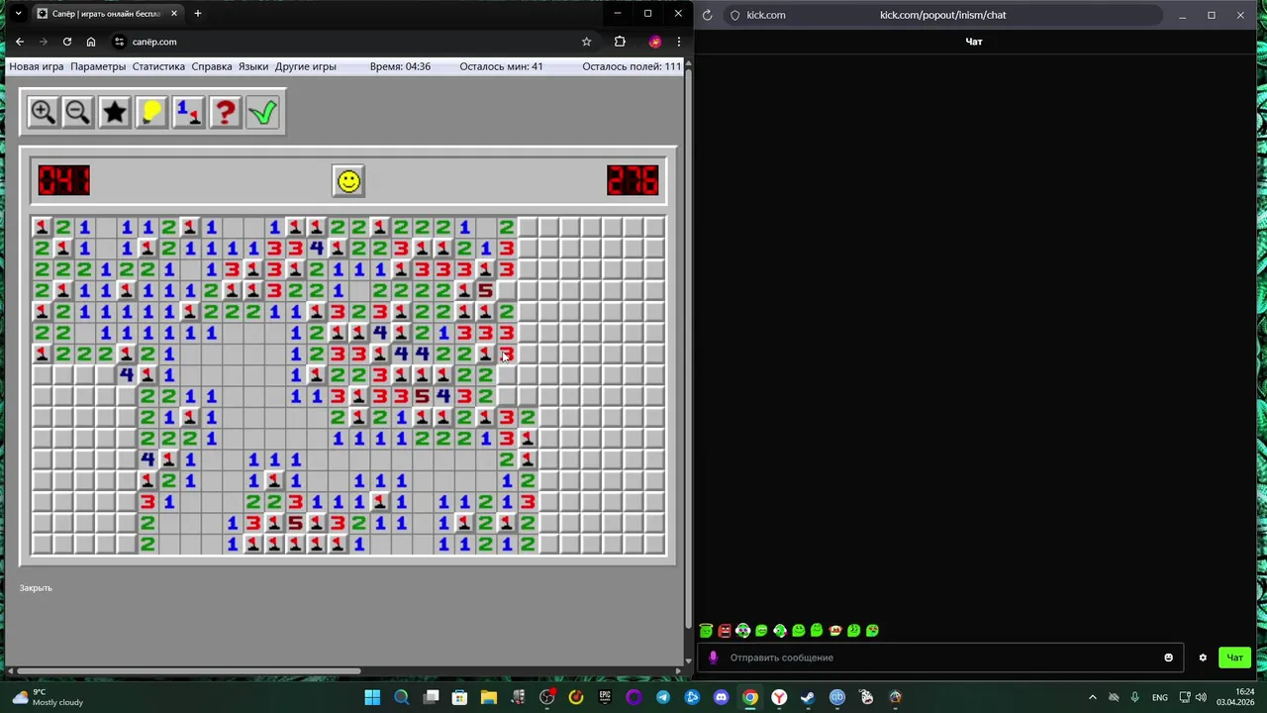Click the zoom in magnifier icon

(43, 112)
